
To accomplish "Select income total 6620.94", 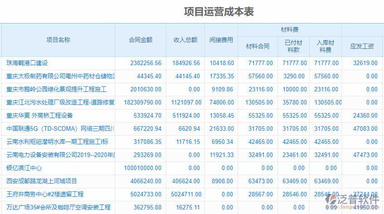I will 190,129.
